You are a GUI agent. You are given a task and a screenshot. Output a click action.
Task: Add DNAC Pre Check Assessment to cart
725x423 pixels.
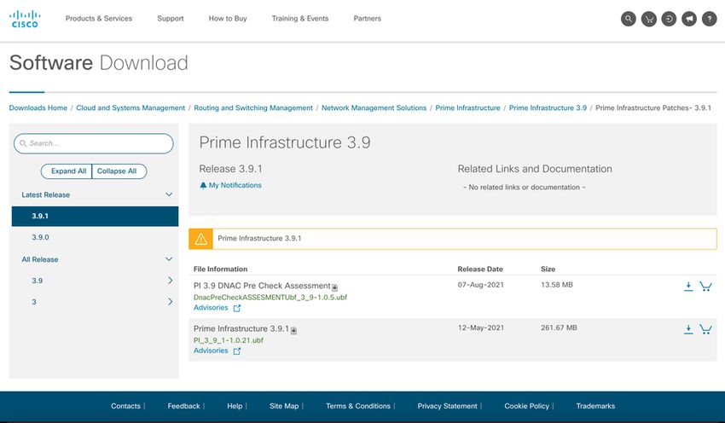click(705, 287)
